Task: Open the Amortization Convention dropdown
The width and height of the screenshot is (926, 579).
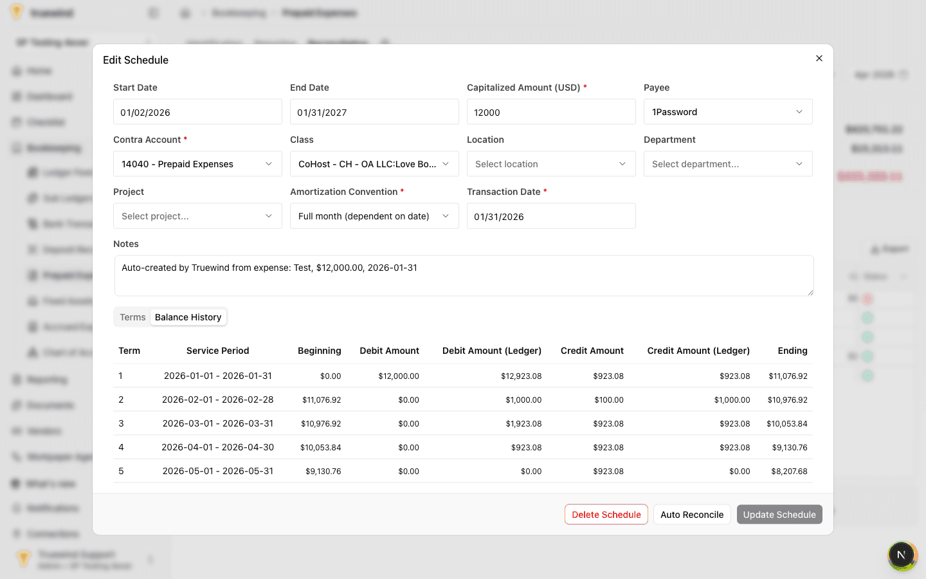Action: [374, 216]
